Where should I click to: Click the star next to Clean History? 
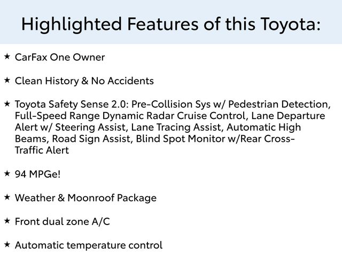(7, 79)
